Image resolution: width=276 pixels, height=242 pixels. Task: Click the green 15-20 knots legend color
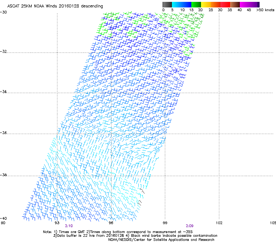[196, 4]
